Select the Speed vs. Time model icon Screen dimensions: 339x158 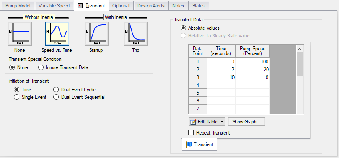coord(57,34)
